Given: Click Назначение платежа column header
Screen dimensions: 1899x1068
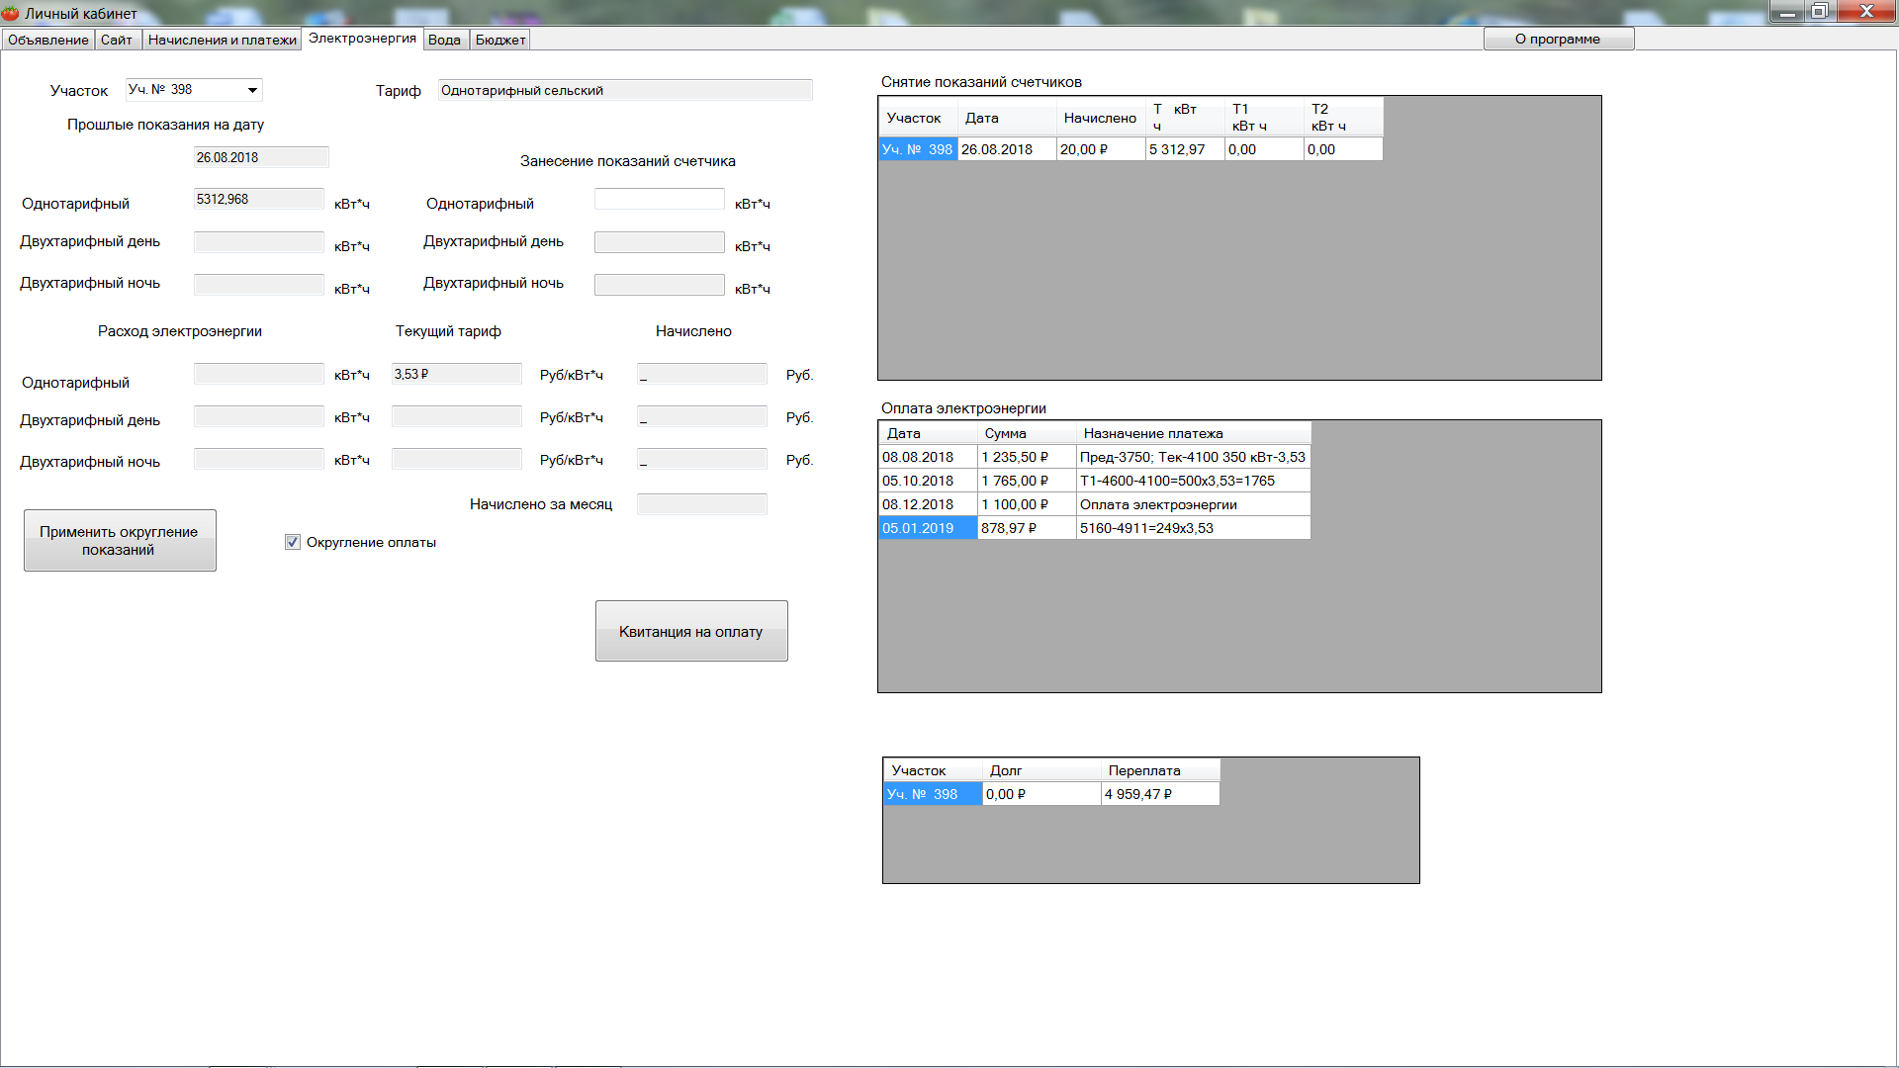Looking at the screenshot, I should click(1192, 433).
